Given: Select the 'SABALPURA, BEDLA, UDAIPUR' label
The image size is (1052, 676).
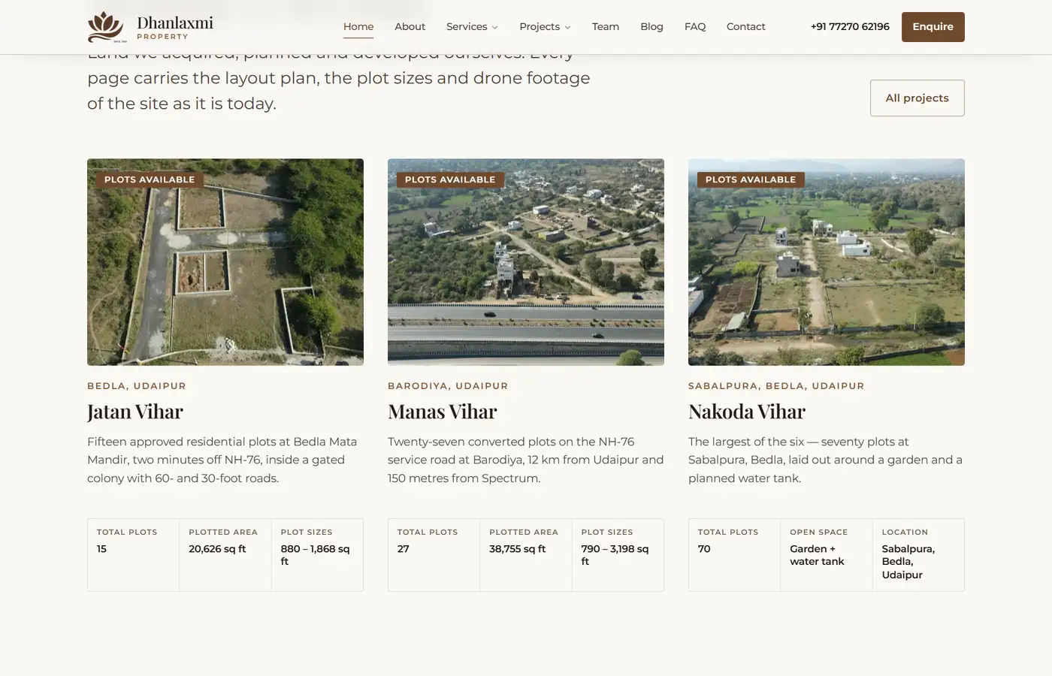Looking at the screenshot, I should tap(776, 386).
